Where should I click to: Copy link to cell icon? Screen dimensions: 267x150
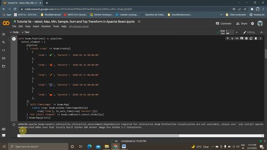click(237, 38)
